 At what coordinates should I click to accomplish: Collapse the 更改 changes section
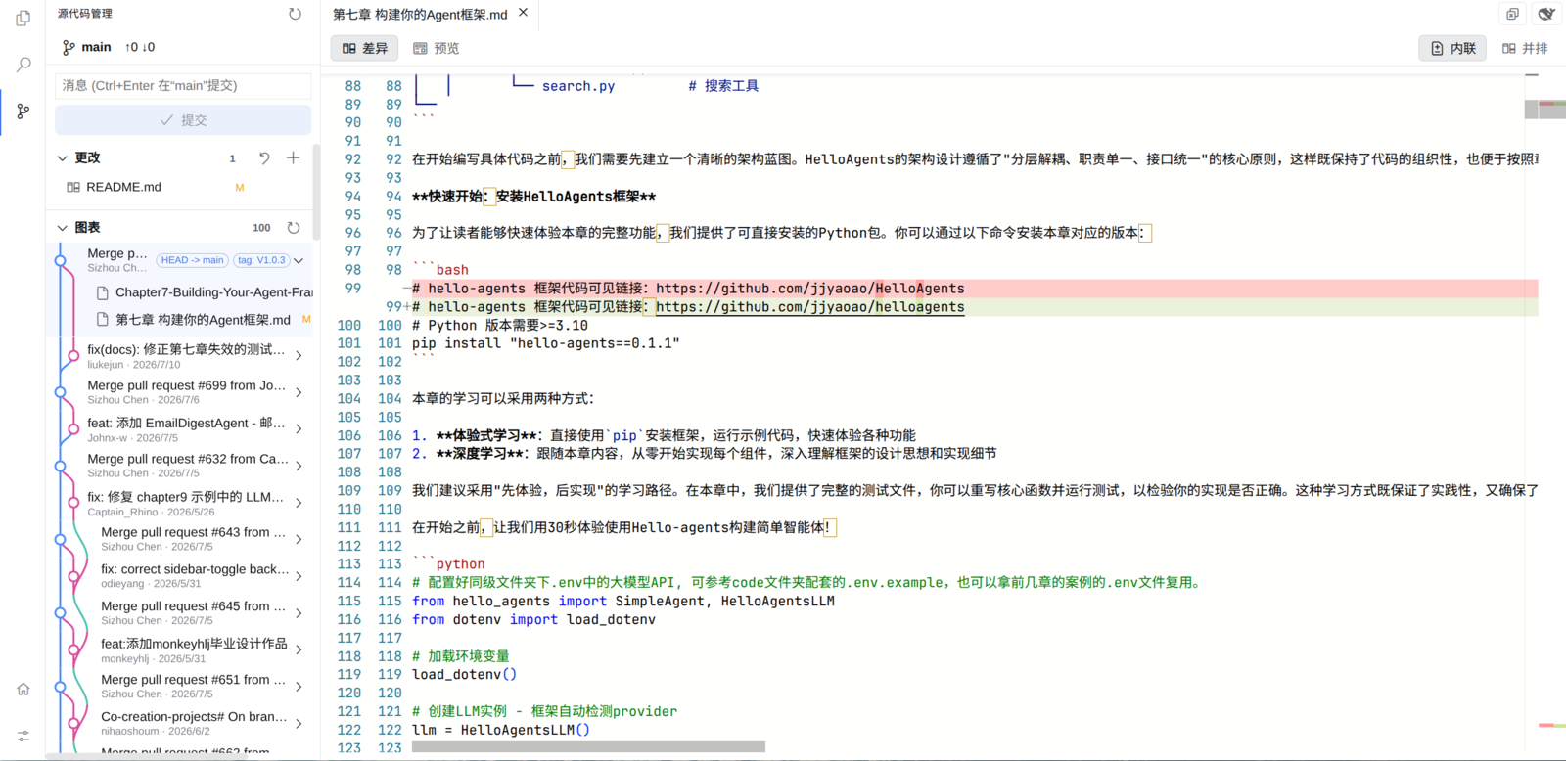coord(63,157)
